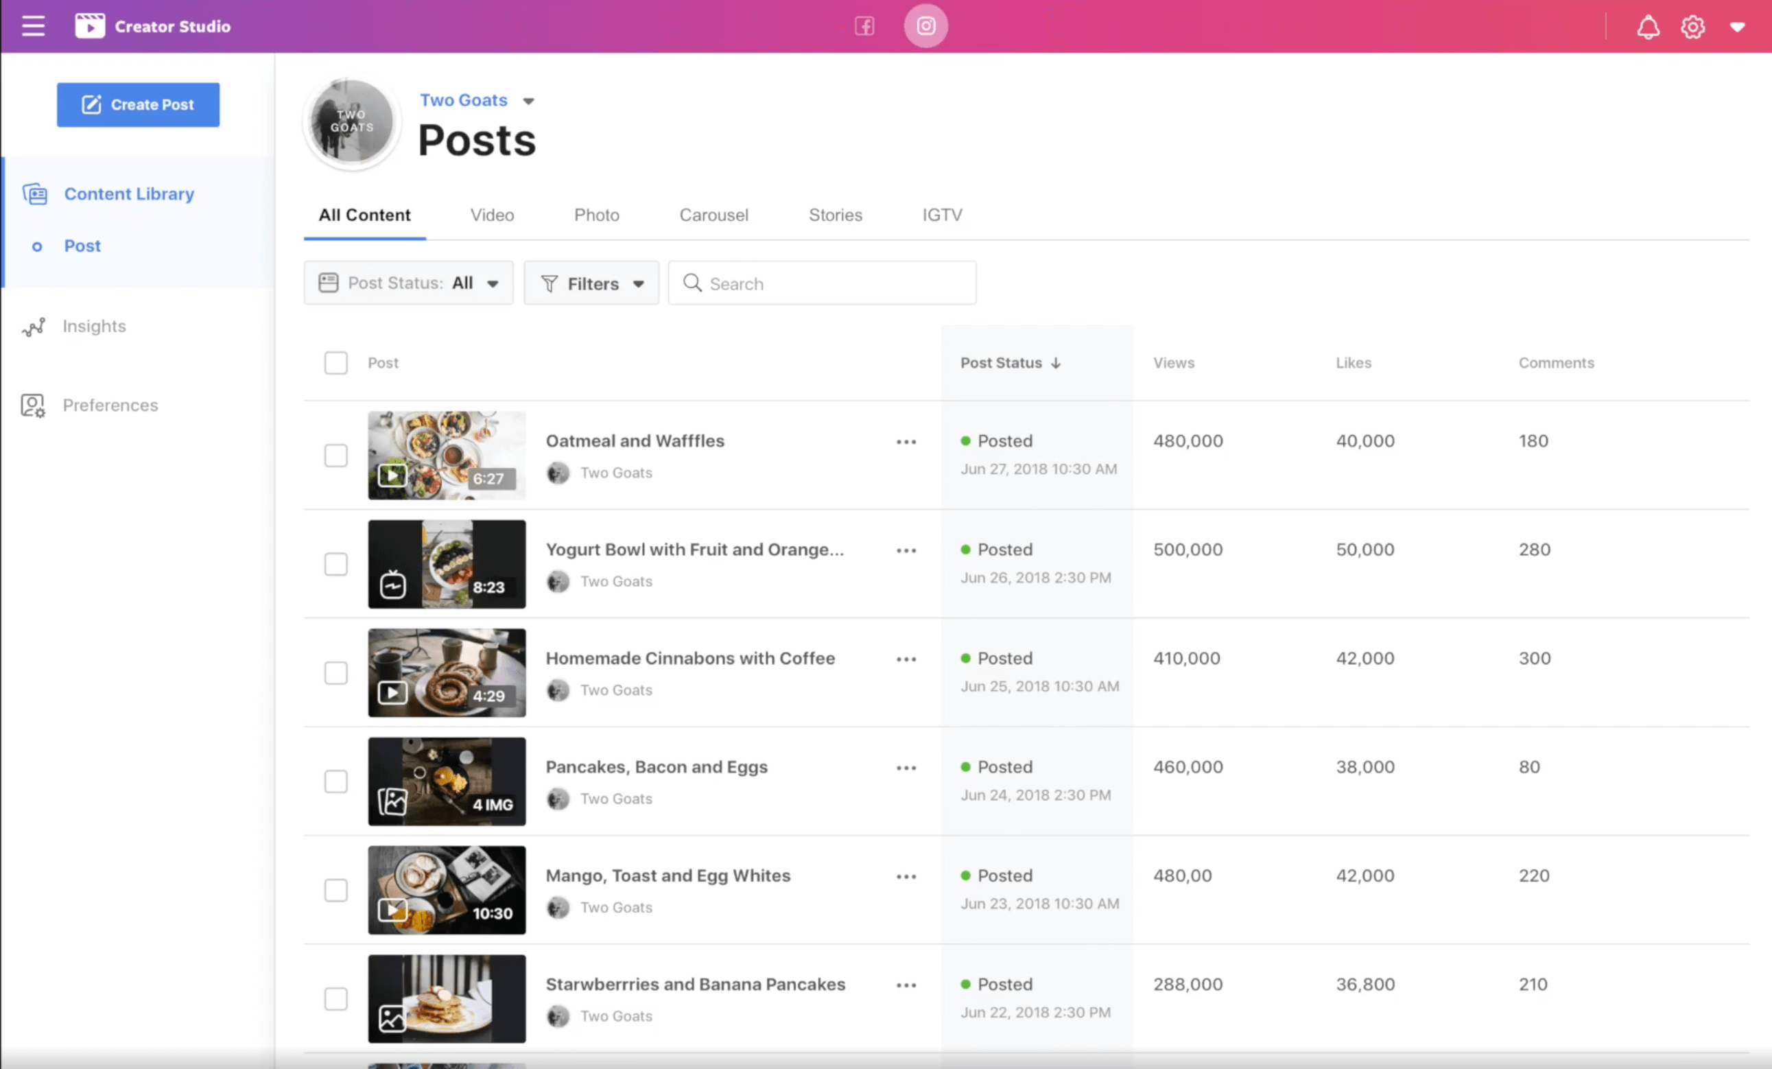Toggle the select-all posts checkbox
Screen dimensions: 1772x1069
(x=336, y=362)
